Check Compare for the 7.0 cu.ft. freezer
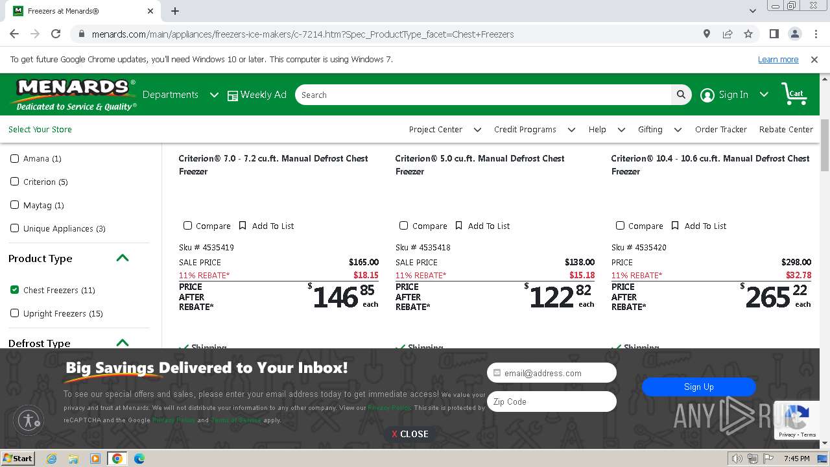The height and width of the screenshot is (467, 830). [187, 226]
